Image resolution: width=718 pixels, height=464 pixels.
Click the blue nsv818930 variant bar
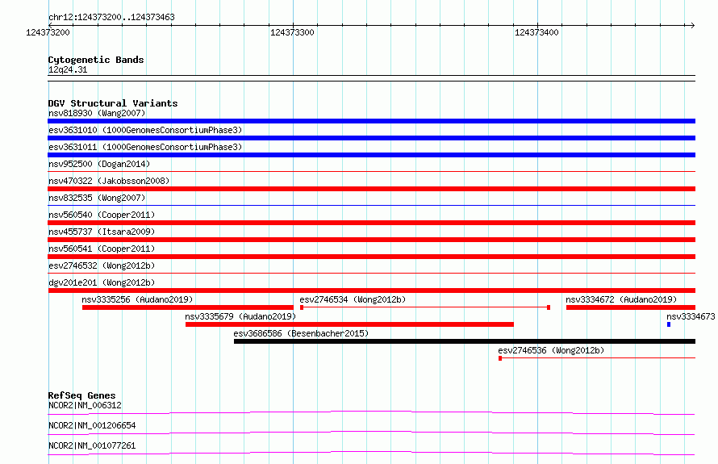(371, 121)
